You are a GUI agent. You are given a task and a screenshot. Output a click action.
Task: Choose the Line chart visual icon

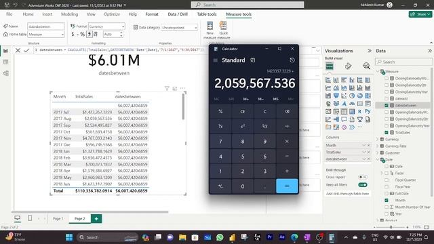pos(328,88)
